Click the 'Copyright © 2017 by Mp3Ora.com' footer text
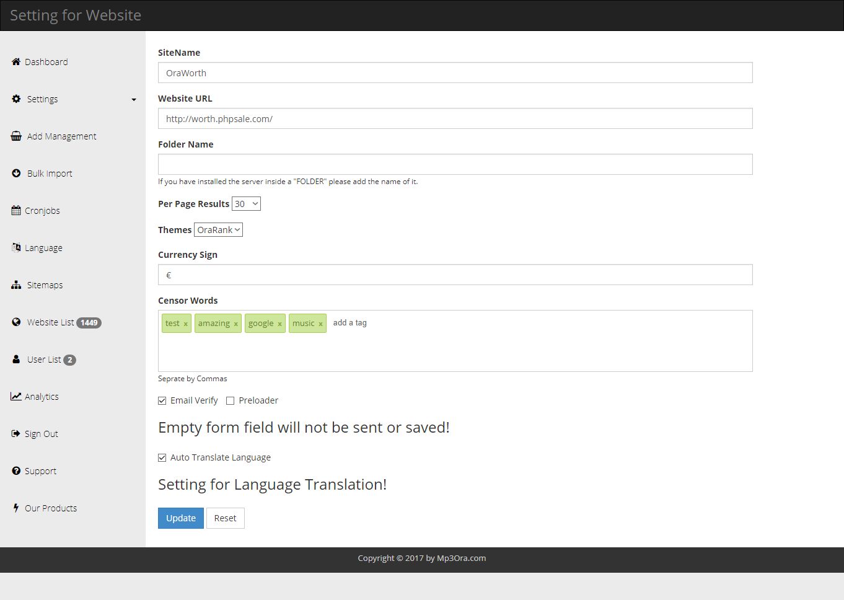The image size is (844, 600). pos(422,558)
